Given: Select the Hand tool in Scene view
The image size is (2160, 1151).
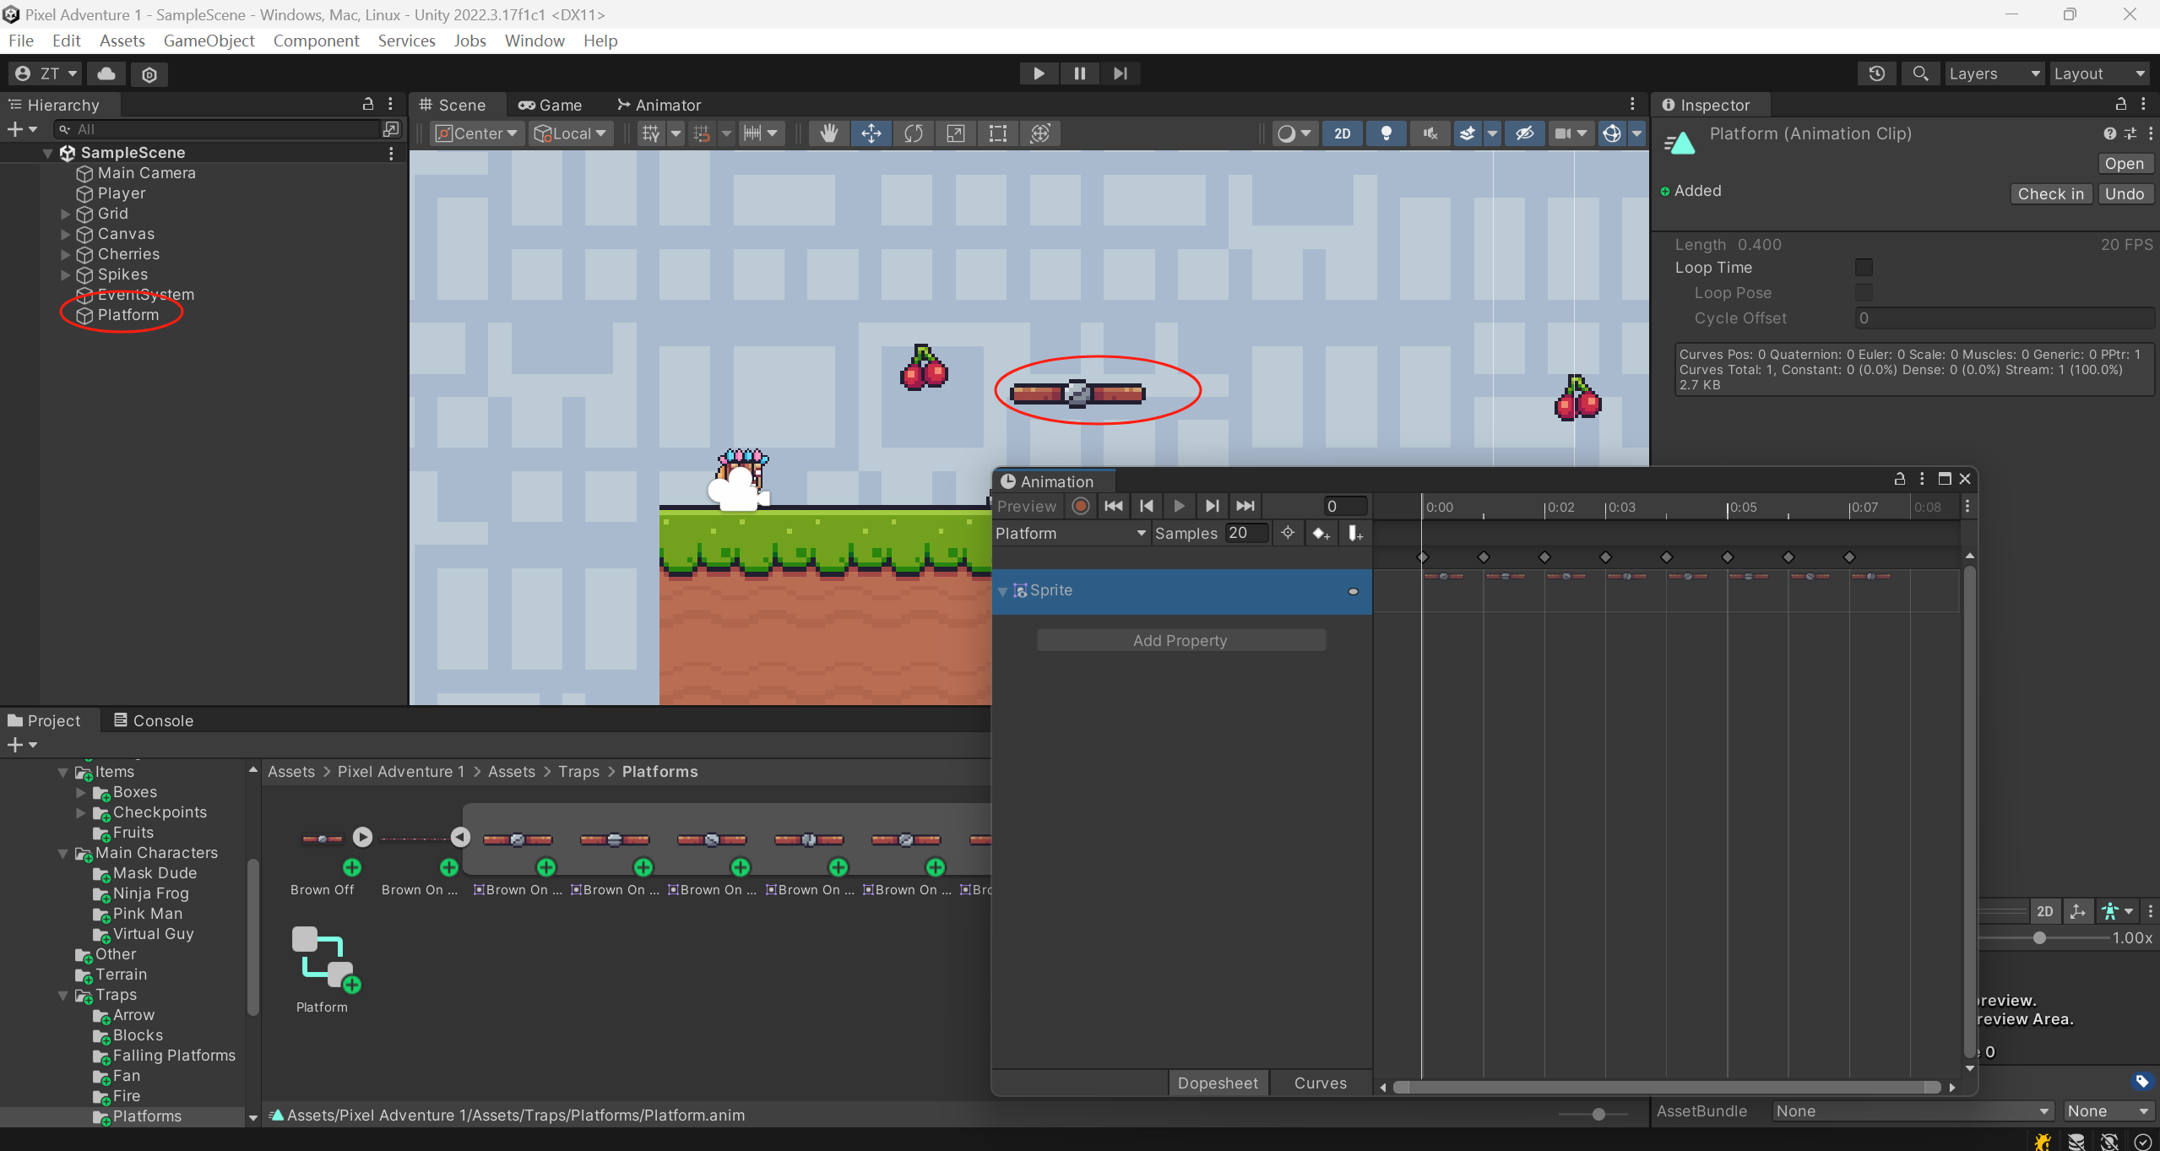Looking at the screenshot, I should (x=828, y=133).
